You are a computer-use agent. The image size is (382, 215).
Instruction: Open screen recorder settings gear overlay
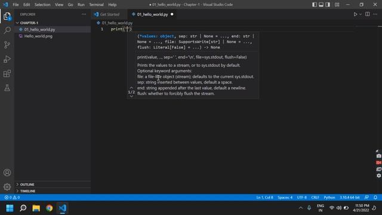[x=378, y=176]
